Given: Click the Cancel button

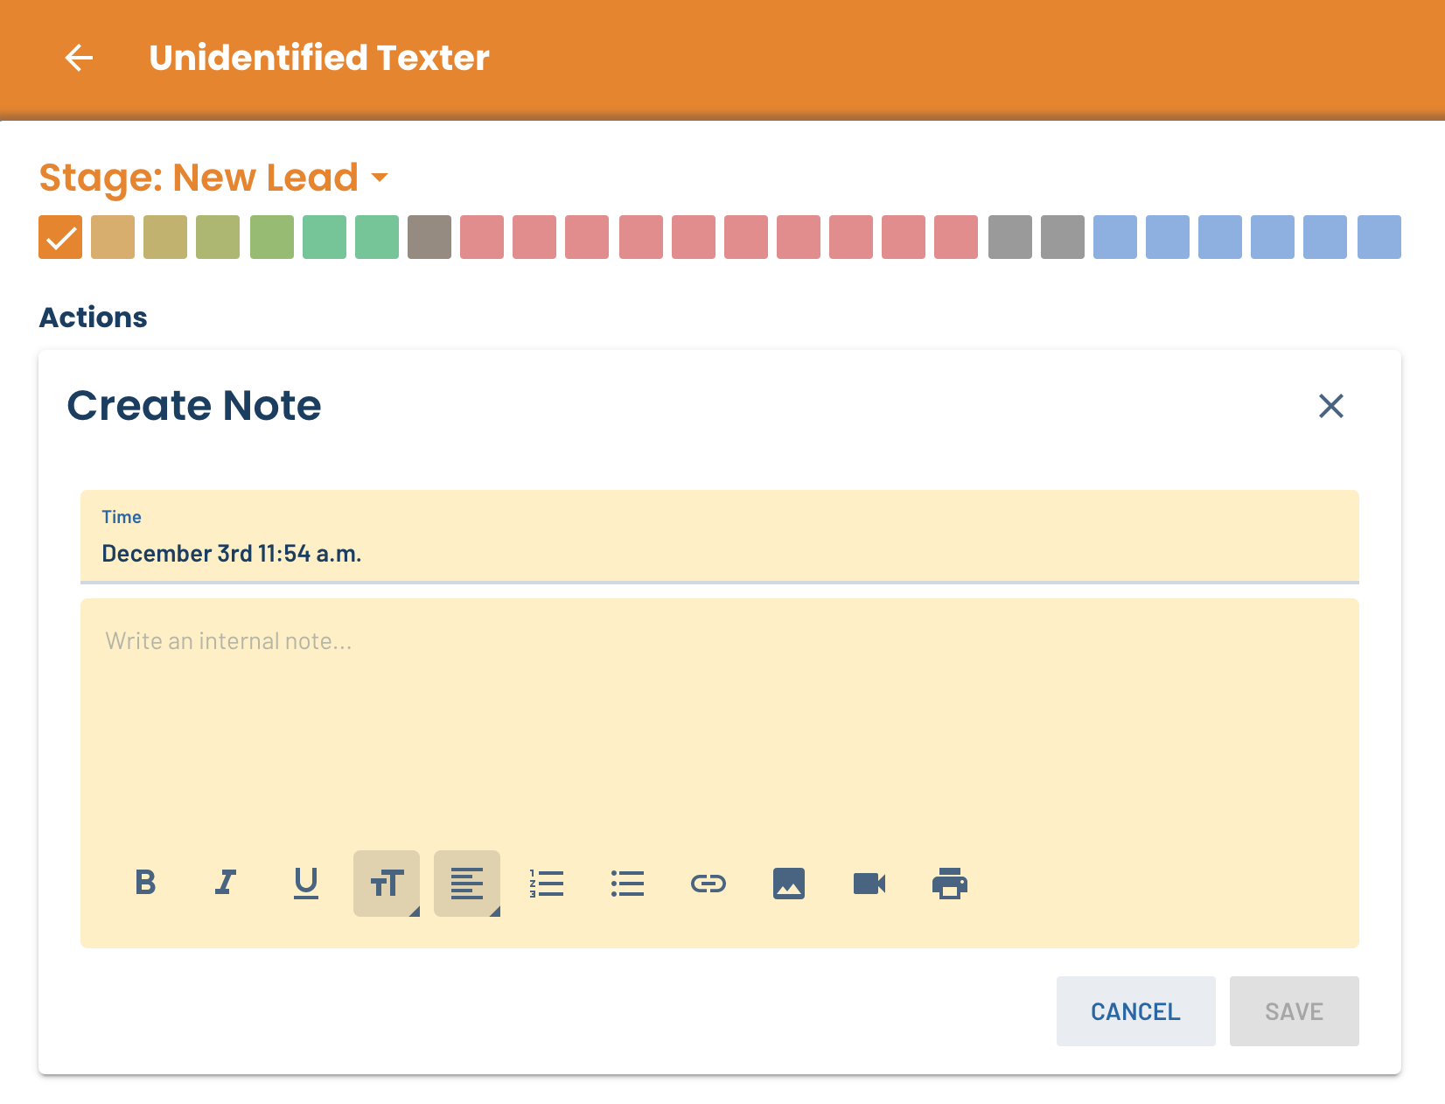Looking at the screenshot, I should (x=1136, y=1011).
